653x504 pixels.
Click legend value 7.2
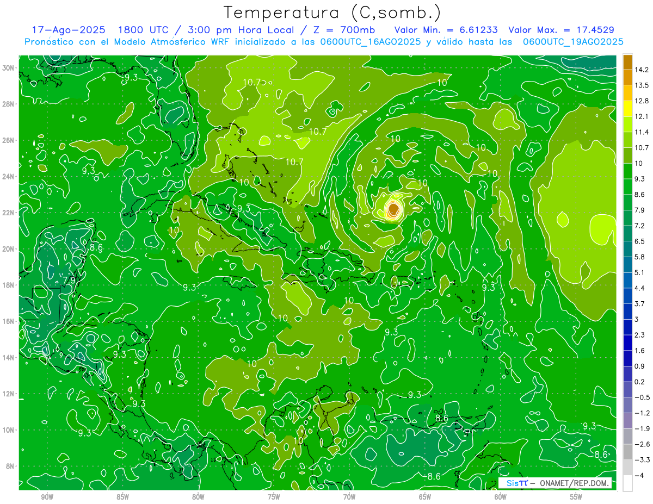639,226
